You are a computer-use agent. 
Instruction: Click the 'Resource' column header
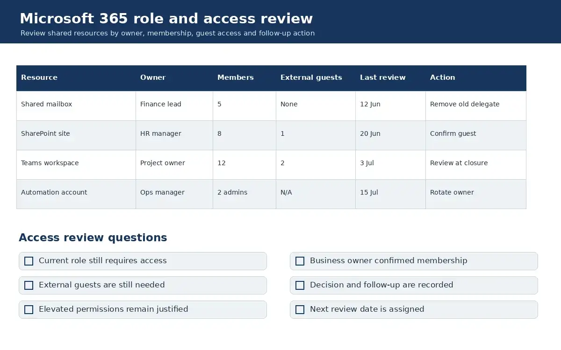pyautogui.click(x=76, y=78)
